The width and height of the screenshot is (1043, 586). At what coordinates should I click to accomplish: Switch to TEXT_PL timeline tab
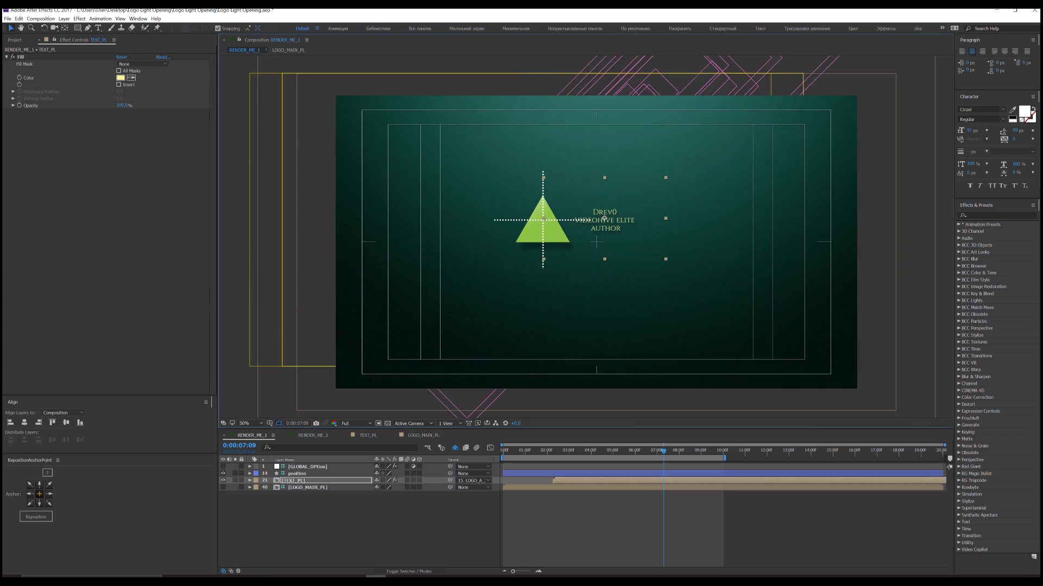[368, 435]
